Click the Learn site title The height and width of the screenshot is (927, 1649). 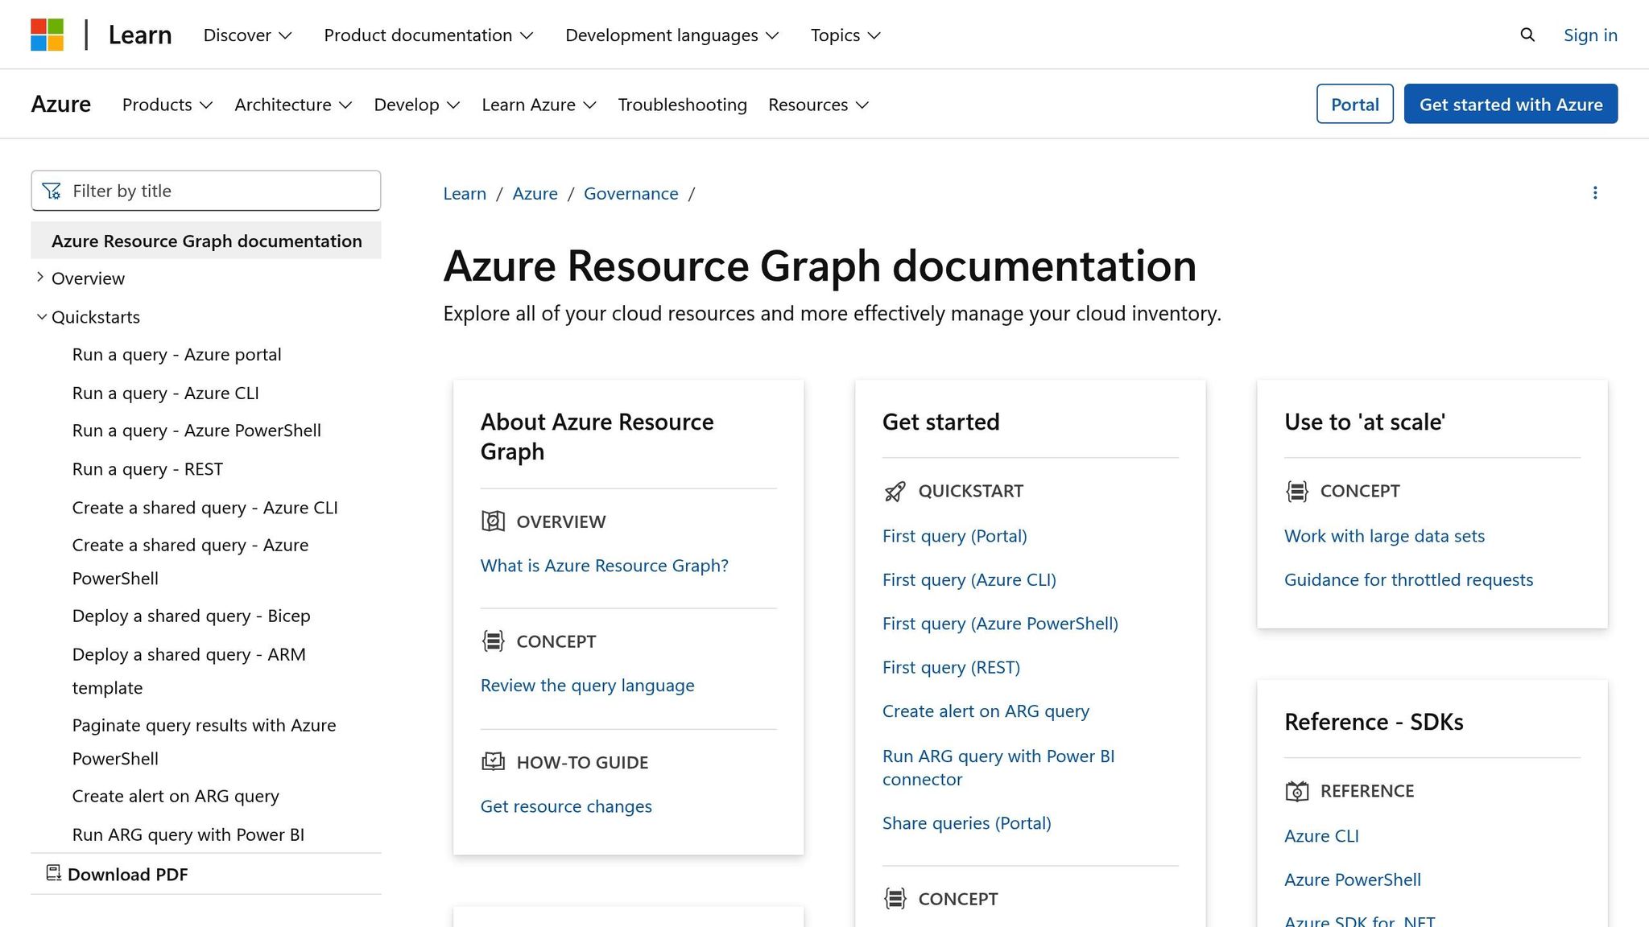click(140, 35)
